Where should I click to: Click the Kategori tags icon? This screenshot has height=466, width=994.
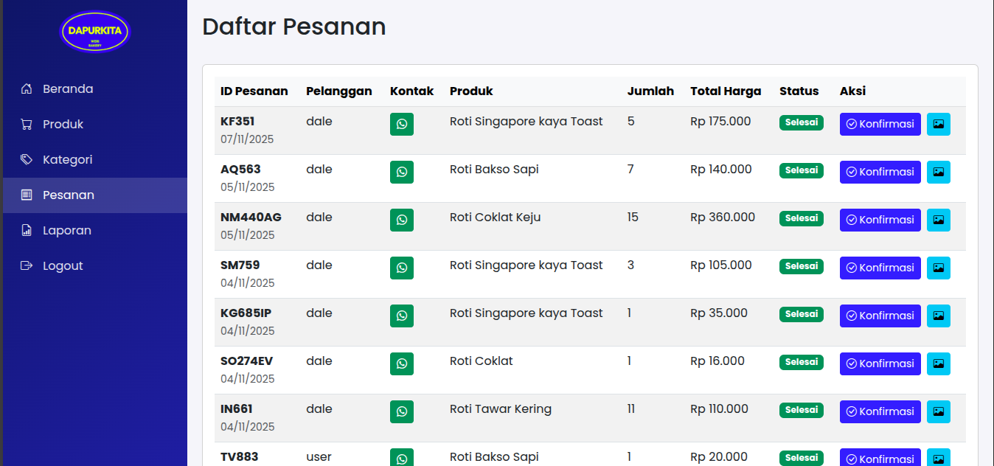point(27,160)
